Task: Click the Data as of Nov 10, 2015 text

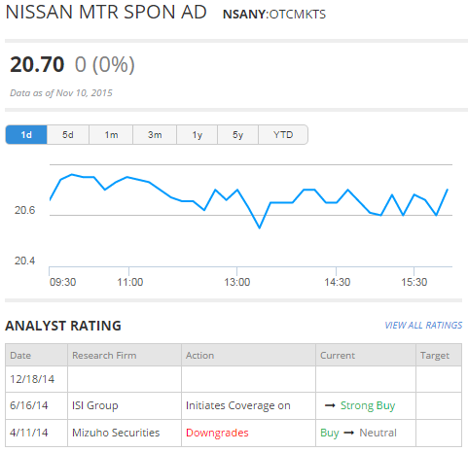Action: pos(61,93)
